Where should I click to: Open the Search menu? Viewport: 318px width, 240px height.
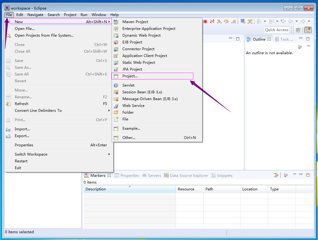point(54,14)
